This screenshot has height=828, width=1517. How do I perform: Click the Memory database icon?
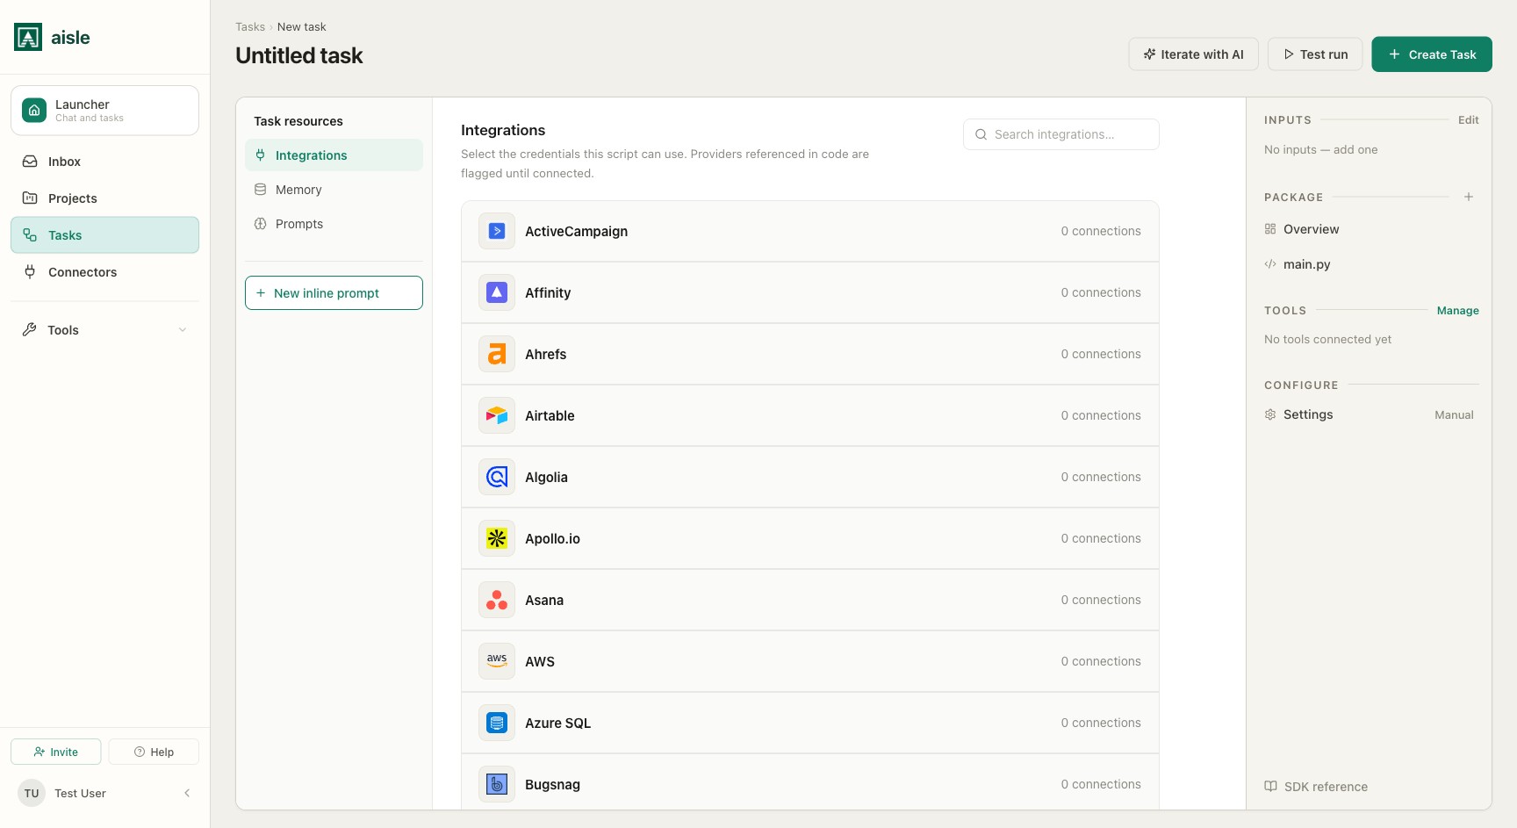(x=261, y=190)
